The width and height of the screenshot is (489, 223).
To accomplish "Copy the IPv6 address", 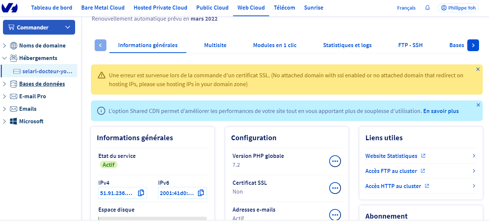I will tap(201, 193).
